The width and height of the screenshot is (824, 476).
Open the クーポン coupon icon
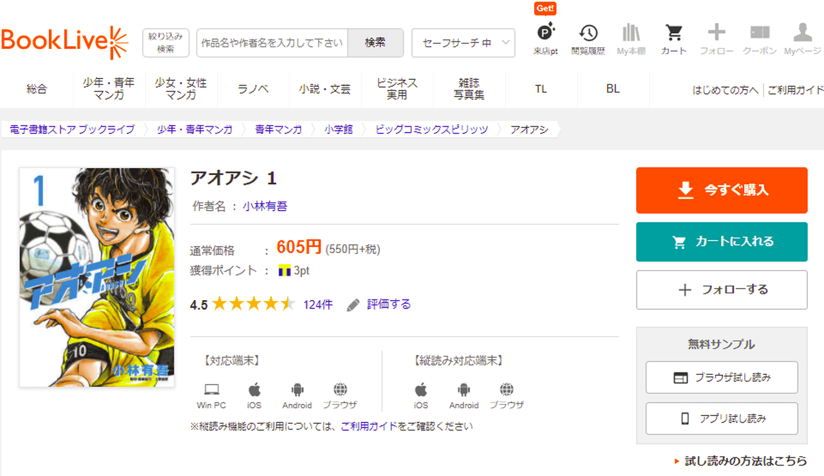click(x=760, y=39)
